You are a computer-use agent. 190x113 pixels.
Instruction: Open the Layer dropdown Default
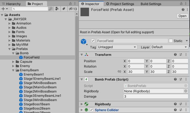click(169, 47)
